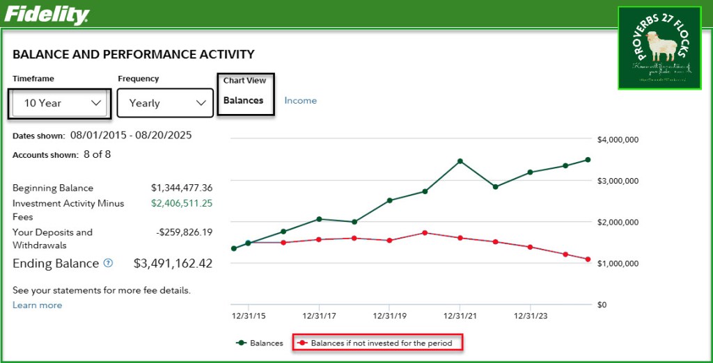Image resolution: width=713 pixels, height=363 pixels.
Task: Open the Learn more link
Action: click(37, 305)
